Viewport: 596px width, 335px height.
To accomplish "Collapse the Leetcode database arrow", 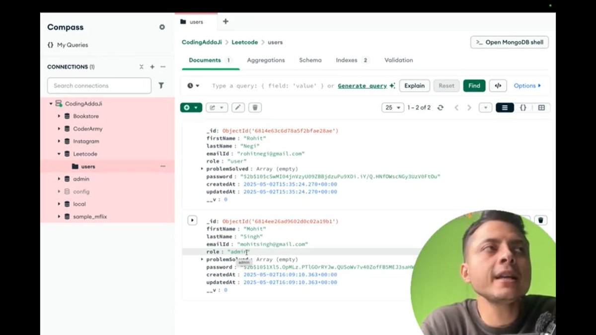I will click(59, 154).
